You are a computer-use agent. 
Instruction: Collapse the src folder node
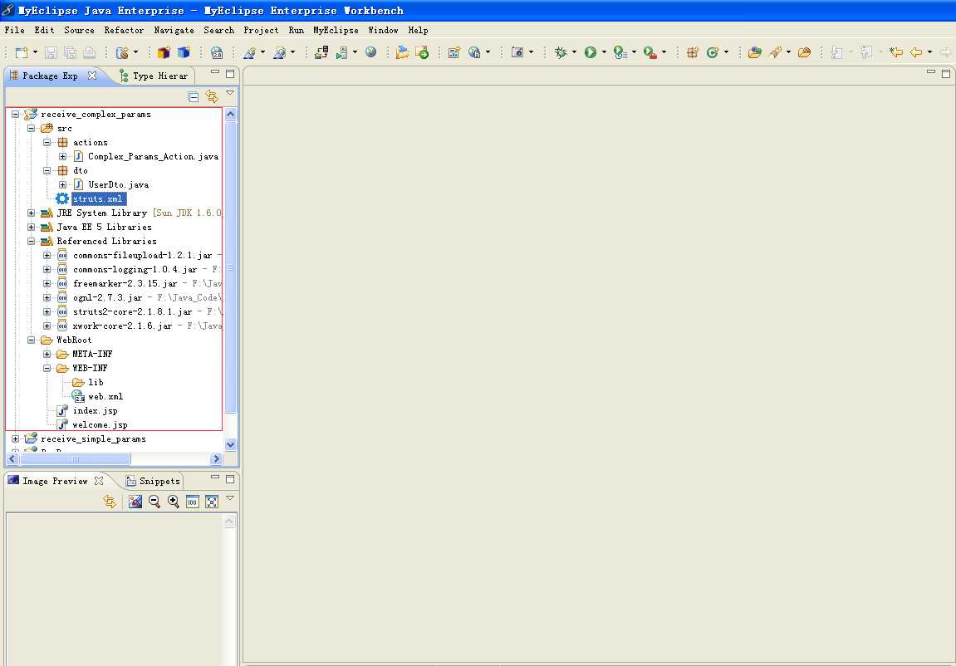(31, 129)
